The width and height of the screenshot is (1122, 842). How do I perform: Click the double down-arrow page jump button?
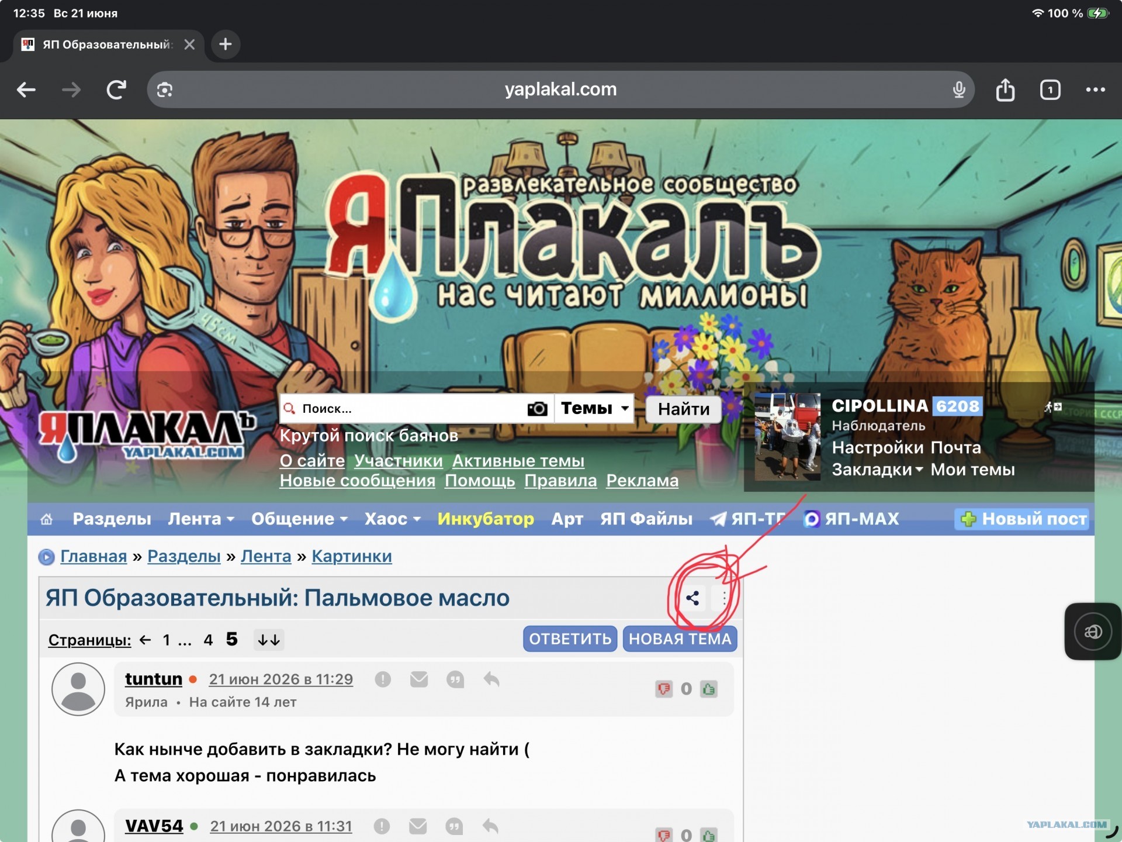269,640
